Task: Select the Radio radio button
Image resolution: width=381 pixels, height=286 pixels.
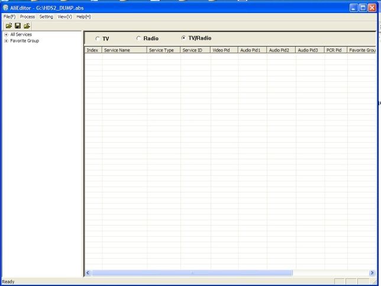Action: [x=138, y=38]
